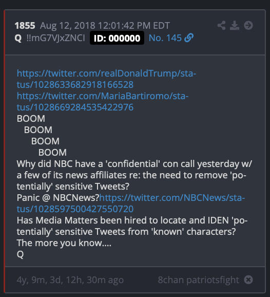Select the post number 1855
Image resolution: width=270 pixels, height=297 pixels.
tap(25, 26)
